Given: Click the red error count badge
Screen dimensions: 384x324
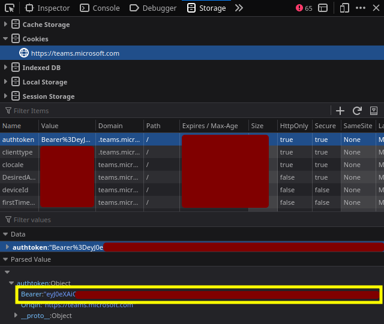Looking at the screenshot, I should 304,8.
